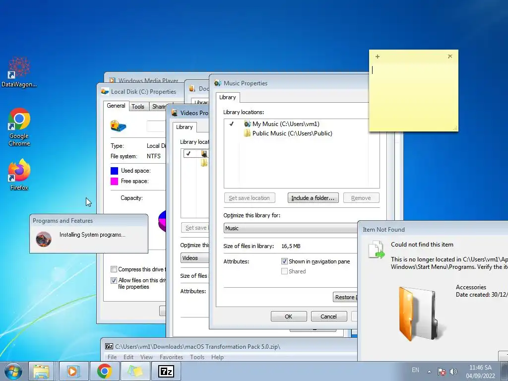Click OK in Music Properties

289,317
